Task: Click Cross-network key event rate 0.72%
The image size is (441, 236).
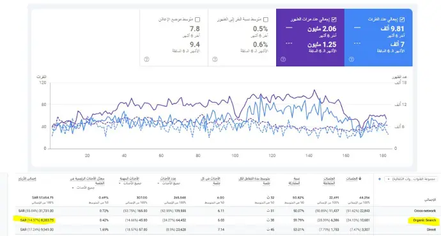Action: tap(104, 210)
